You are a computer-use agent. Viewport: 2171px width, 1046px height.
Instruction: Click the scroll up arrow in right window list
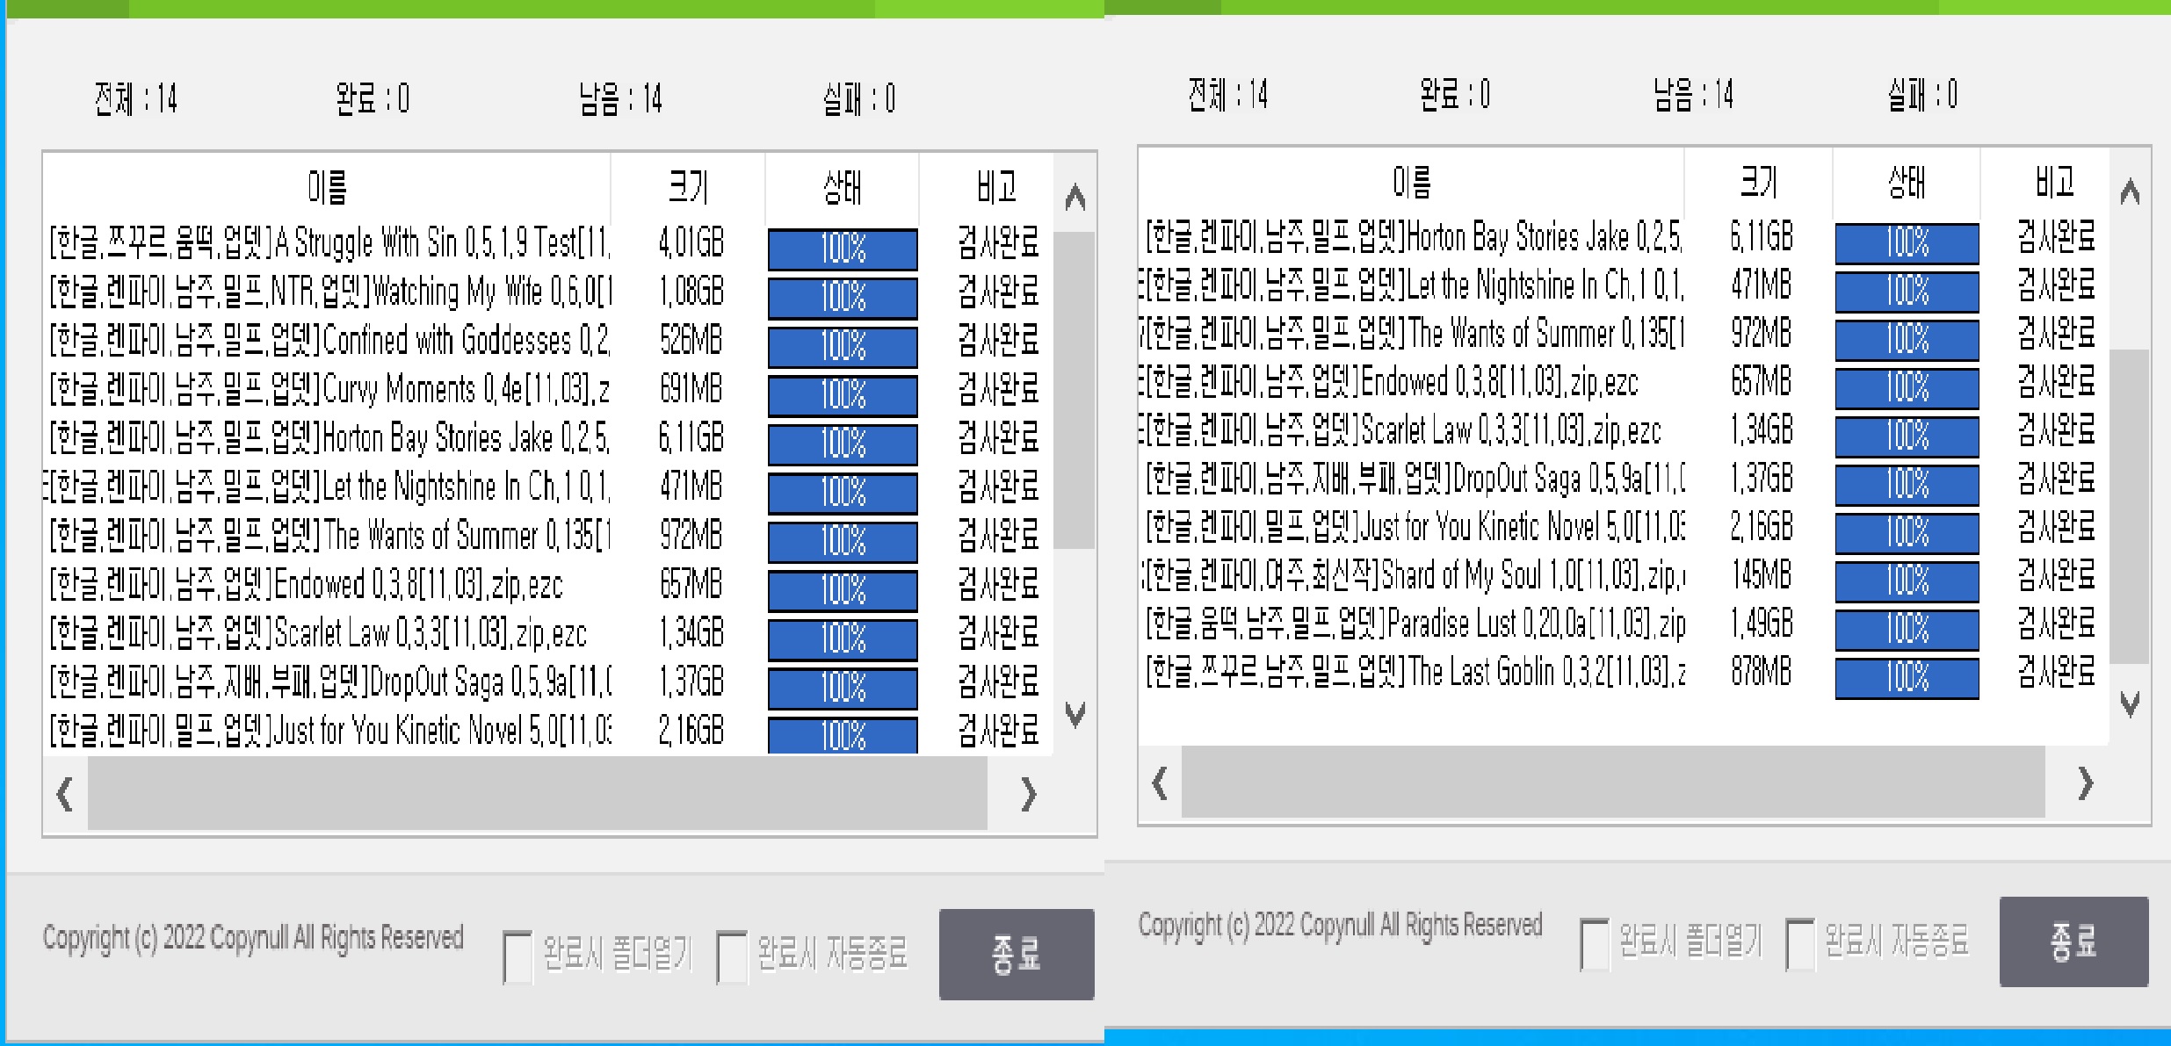pyautogui.click(x=2129, y=191)
